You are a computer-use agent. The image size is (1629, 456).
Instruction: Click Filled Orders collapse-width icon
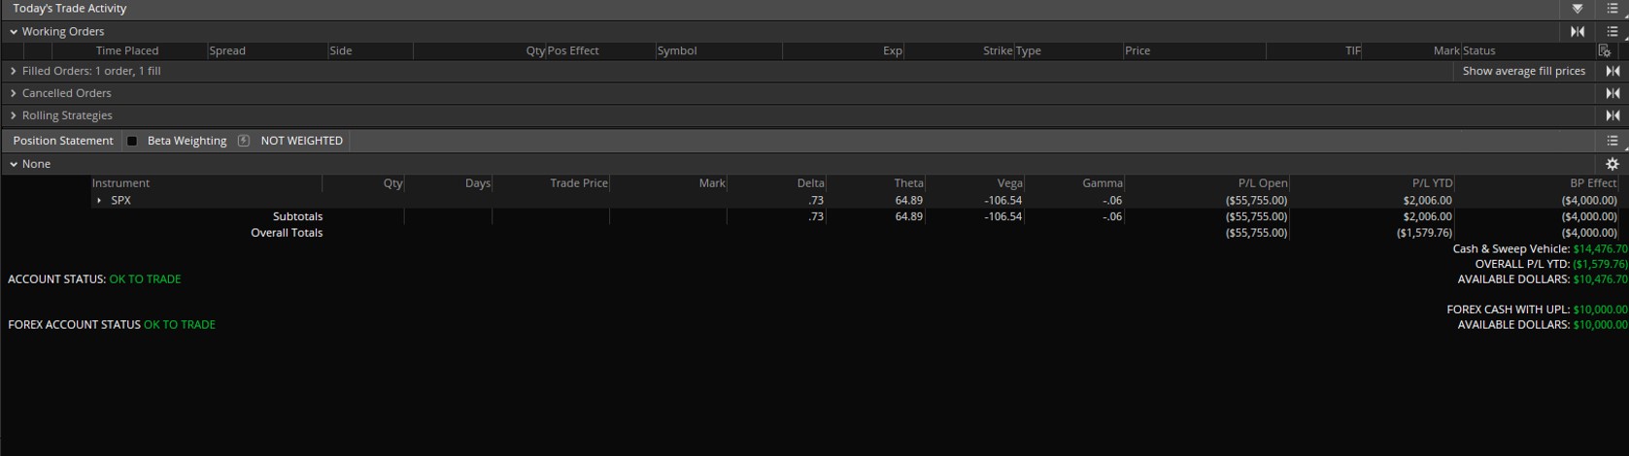pyautogui.click(x=1612, y=71)
